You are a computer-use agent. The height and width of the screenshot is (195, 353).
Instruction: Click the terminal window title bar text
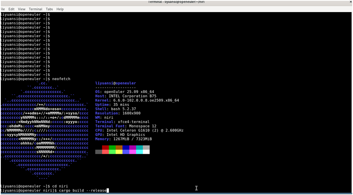176,2
